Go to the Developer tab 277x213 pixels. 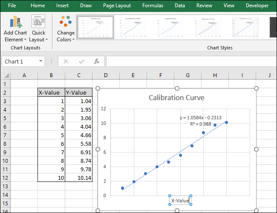[257, 6]
